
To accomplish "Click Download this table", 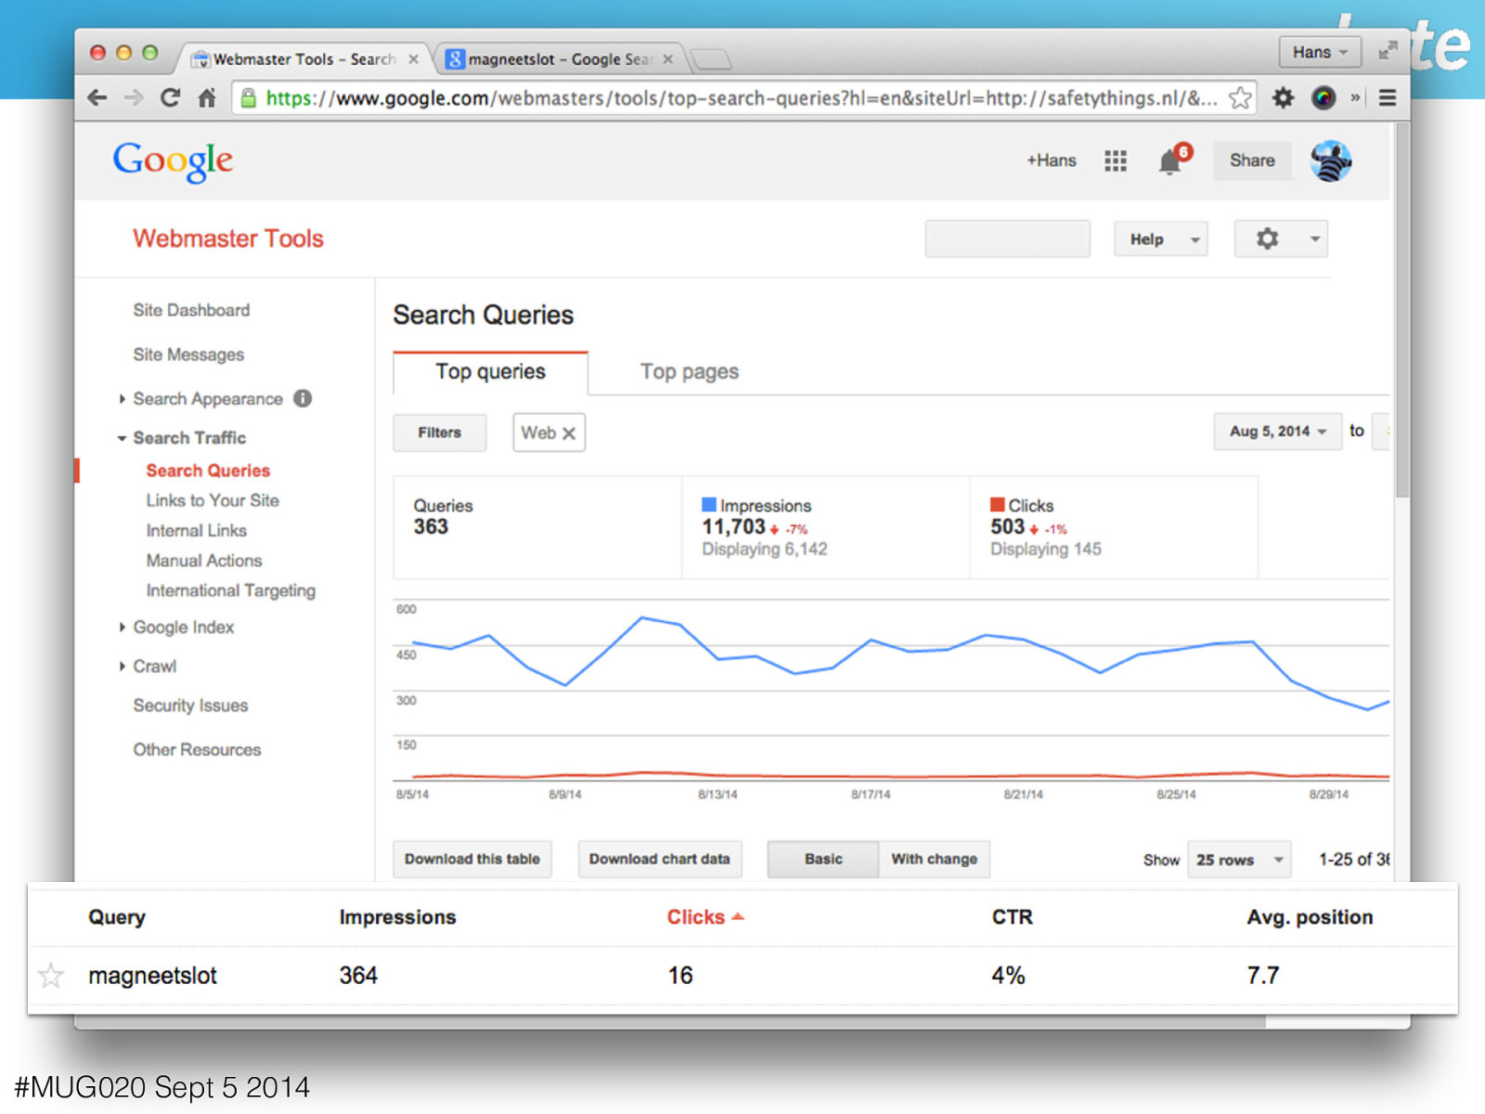I will (x=472, y=859).
